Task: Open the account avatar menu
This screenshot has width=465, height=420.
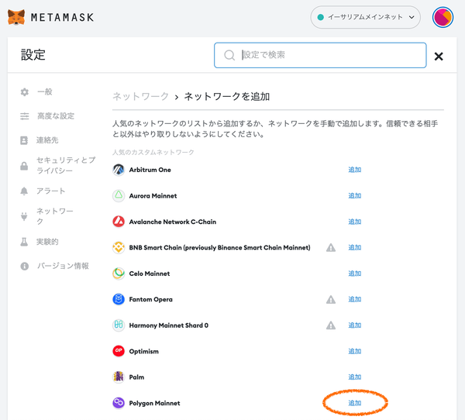Action: coord(443,18)
